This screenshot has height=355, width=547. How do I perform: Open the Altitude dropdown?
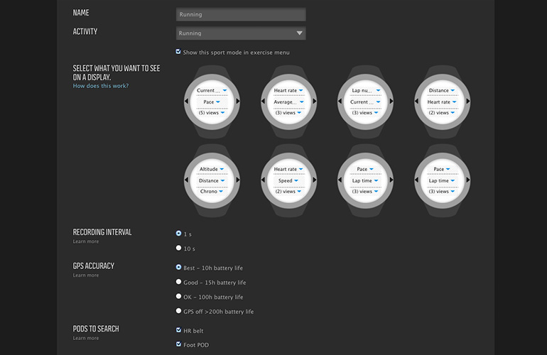point(212,169)
